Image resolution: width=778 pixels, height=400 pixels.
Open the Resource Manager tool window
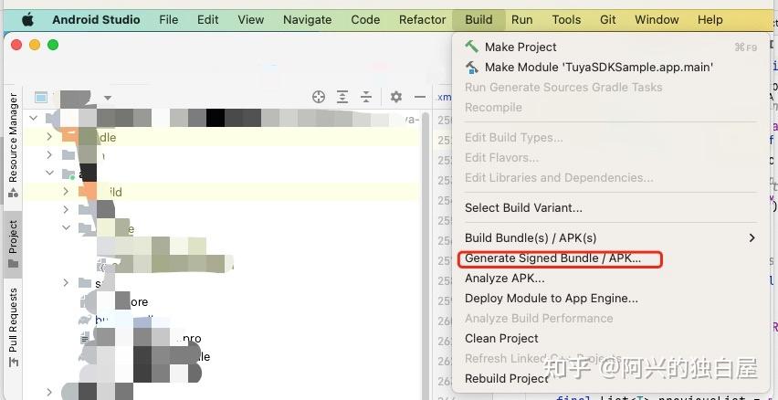[x=14, y=145]
